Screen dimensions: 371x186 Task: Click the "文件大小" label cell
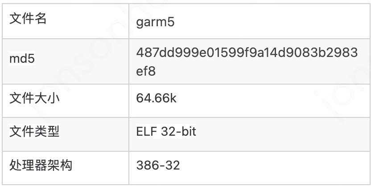34,98
